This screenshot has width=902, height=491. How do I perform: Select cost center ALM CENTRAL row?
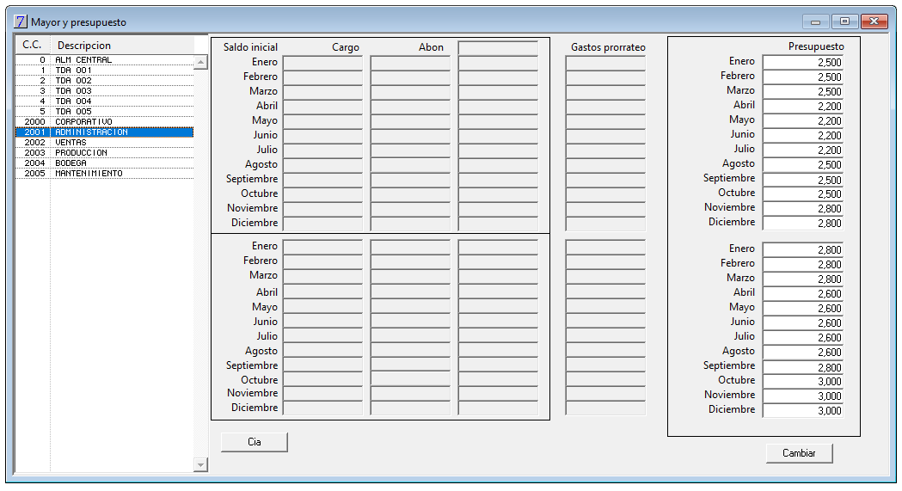pyautogui.click(x=104, y=60)
